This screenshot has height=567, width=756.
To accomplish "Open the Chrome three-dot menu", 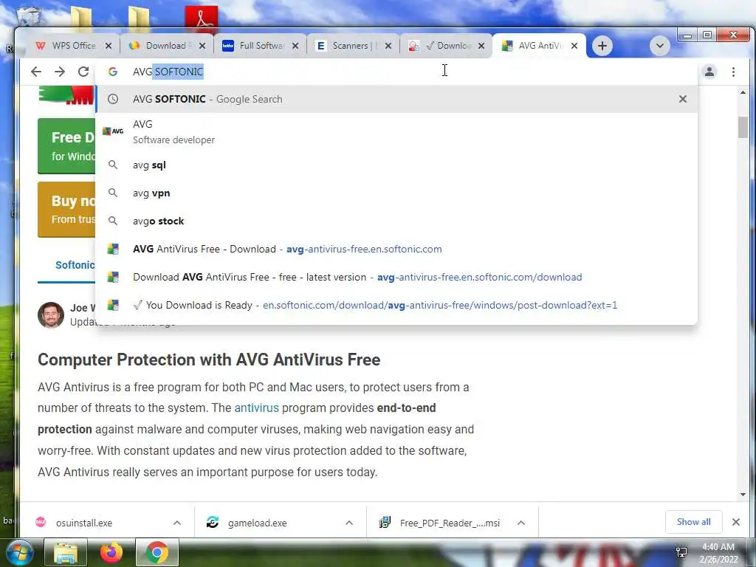I will tap(733, 72).
